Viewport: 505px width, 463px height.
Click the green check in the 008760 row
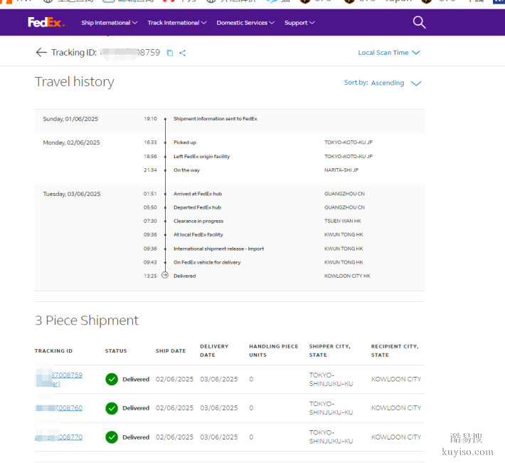pos(112,408)
